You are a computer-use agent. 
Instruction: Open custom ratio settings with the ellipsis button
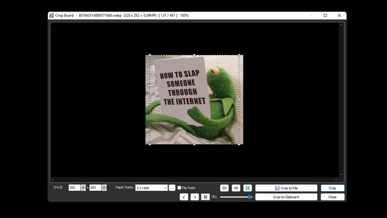(x=172, y=188)
